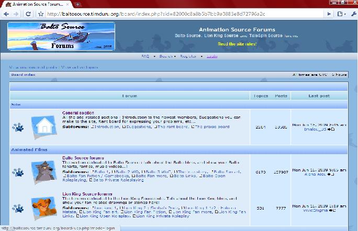Viewport: 358px width, 231px height.
Task: Open Search in the forum navigation
Action: [x=166, y=56]
